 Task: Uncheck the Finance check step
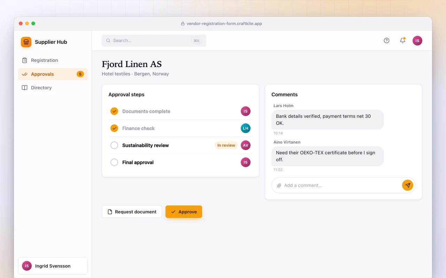(114, 128)
